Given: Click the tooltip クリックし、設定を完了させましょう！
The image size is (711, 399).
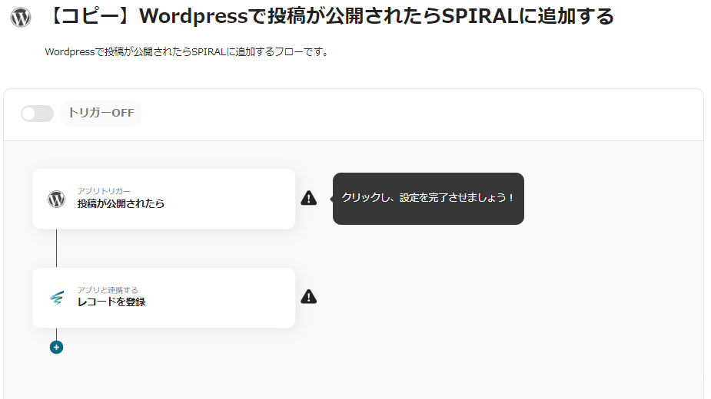Looking at the screenshot, I should click(x=428, y=199).
